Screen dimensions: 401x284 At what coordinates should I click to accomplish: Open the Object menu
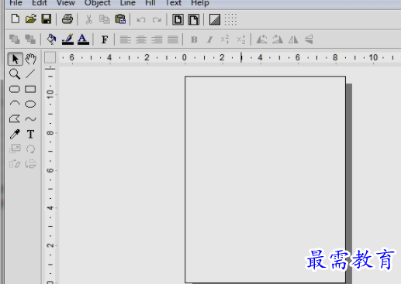point(98,3)
